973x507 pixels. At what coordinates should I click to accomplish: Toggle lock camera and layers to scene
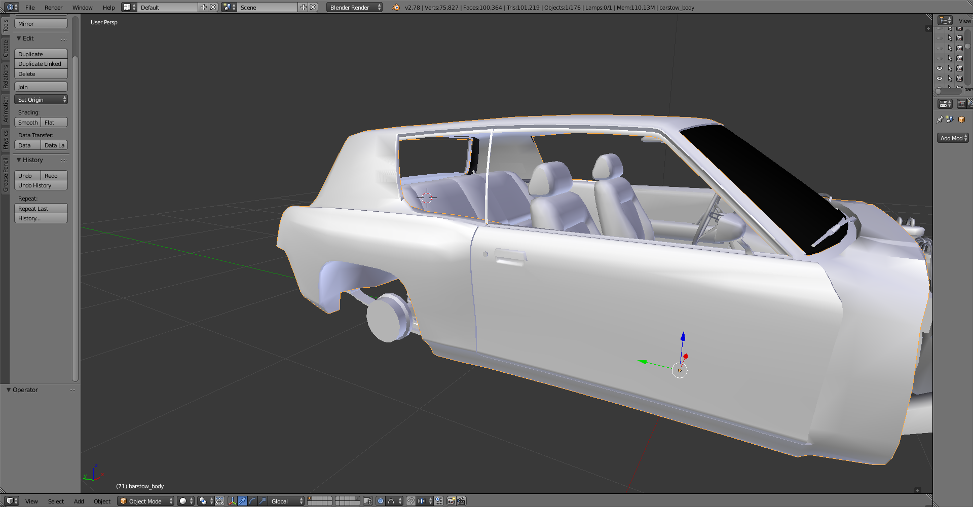(368, 501)
